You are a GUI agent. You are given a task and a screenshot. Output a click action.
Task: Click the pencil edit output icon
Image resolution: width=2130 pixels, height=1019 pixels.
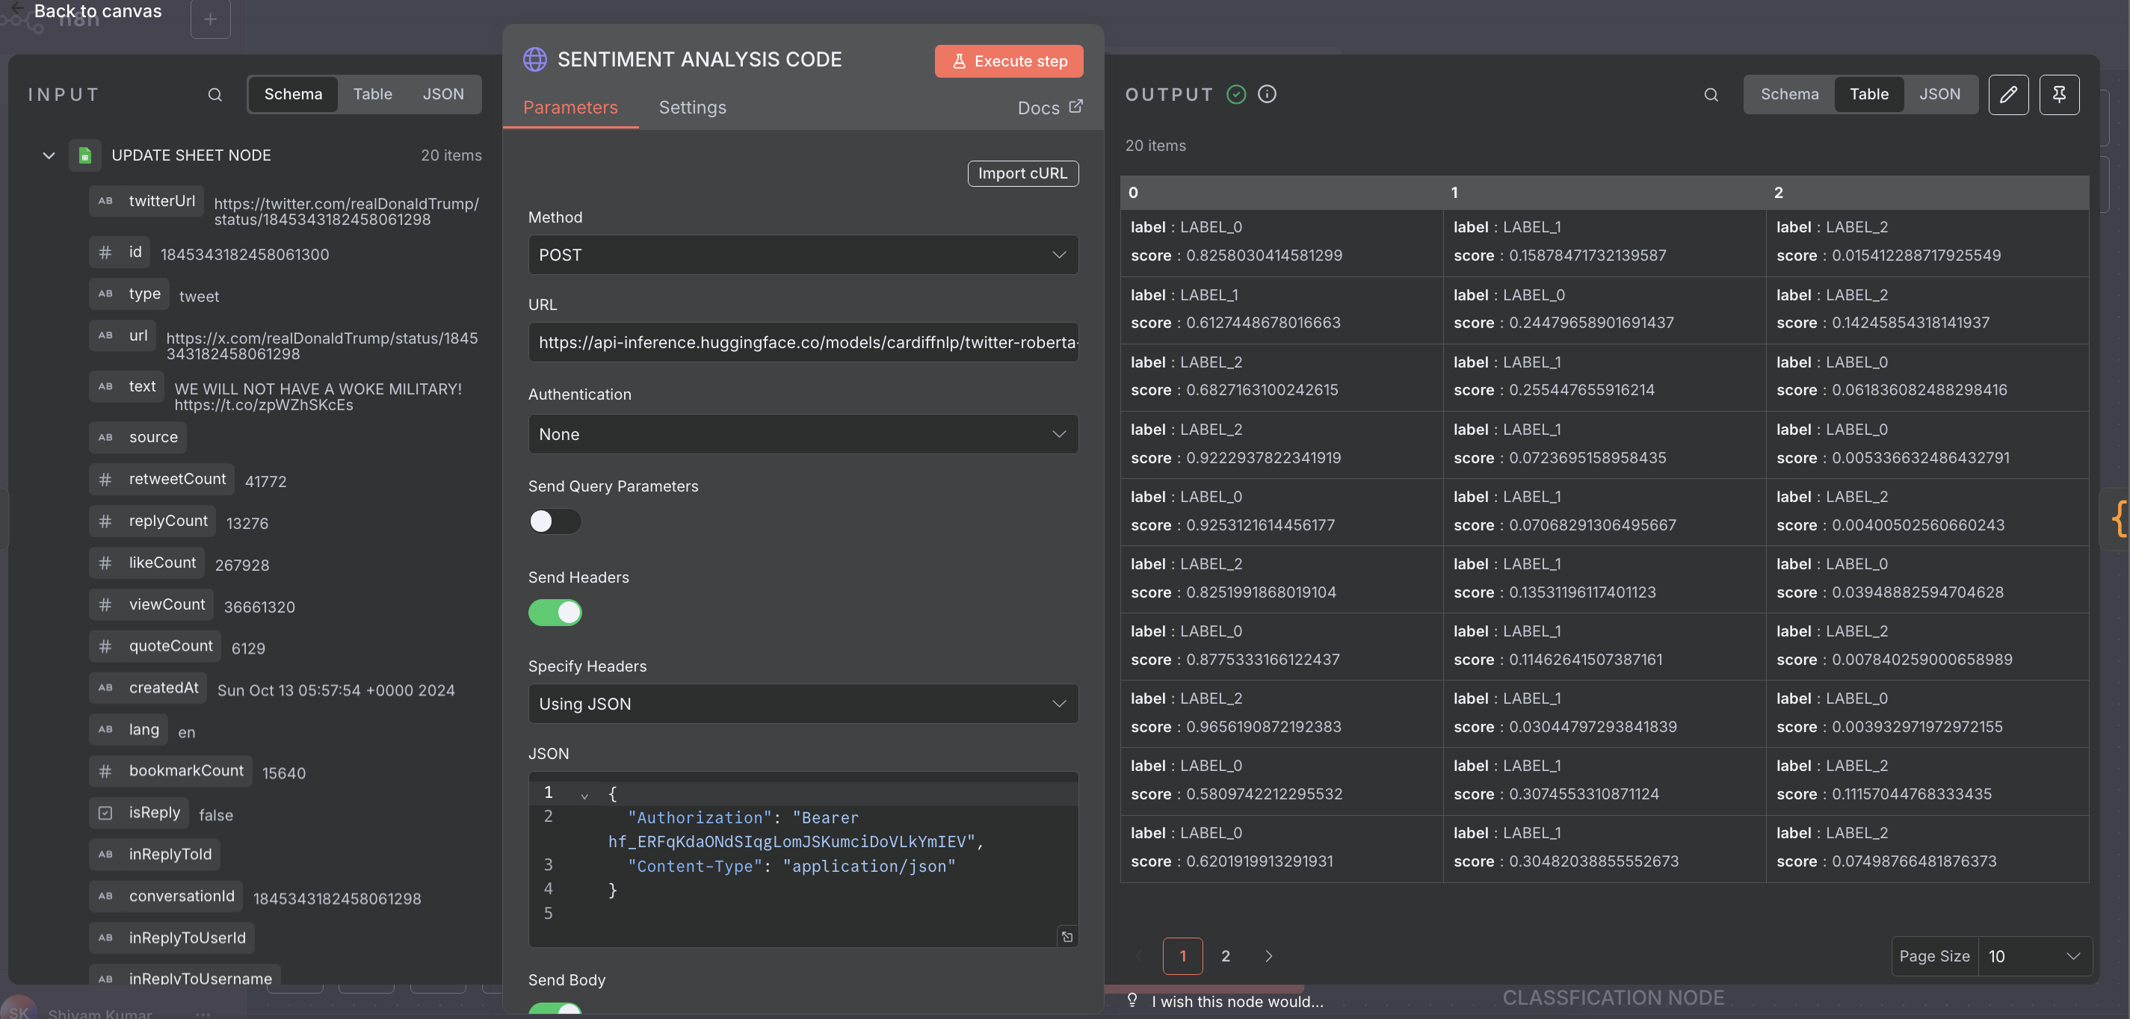[2007, 94]
